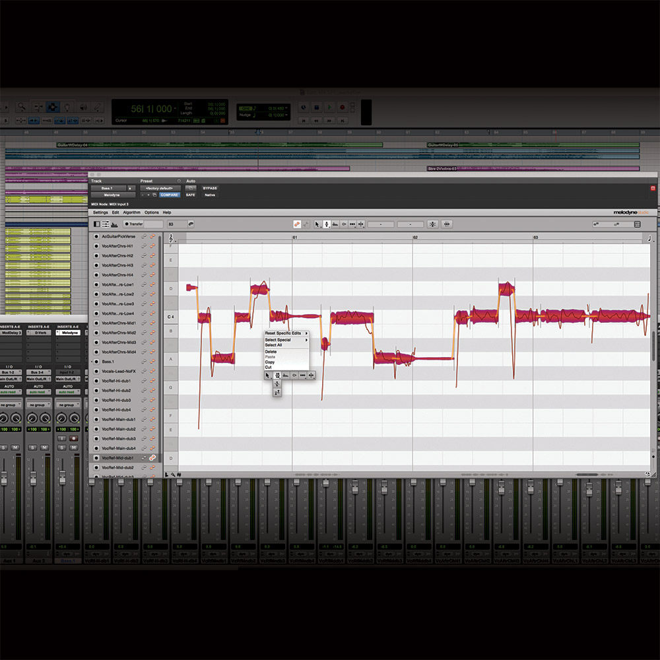660x660 pixels.
Task: Click bar 62 marker in Melodyne ruler
Action: tap(415, 238)
